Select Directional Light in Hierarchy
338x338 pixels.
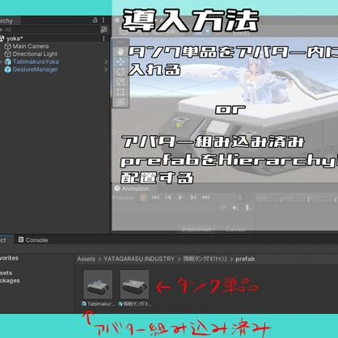click(35, 54)
